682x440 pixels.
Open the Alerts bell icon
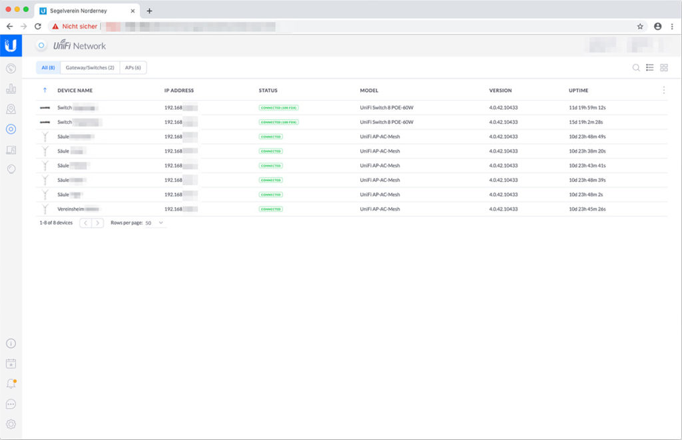pyautogui.click(x=11, y=383)
